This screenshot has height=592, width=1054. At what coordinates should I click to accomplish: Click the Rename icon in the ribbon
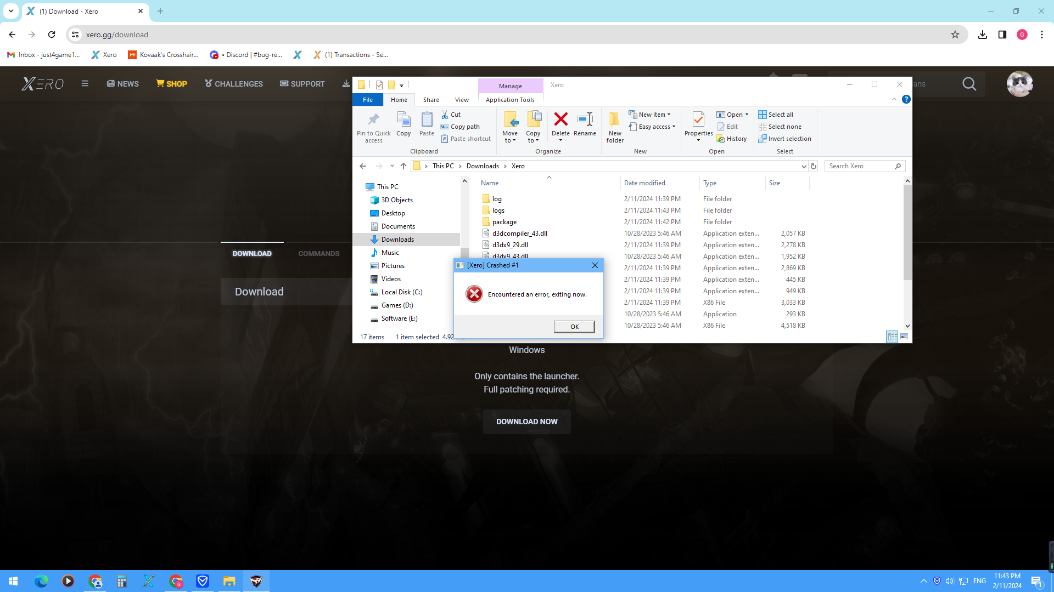tap(585, 119)
